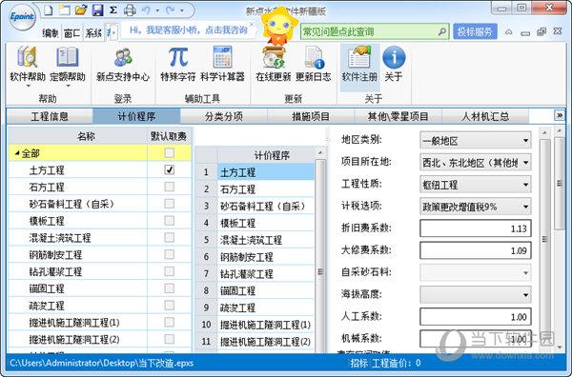Save the project using floppy disk icon

coord(97,10)
